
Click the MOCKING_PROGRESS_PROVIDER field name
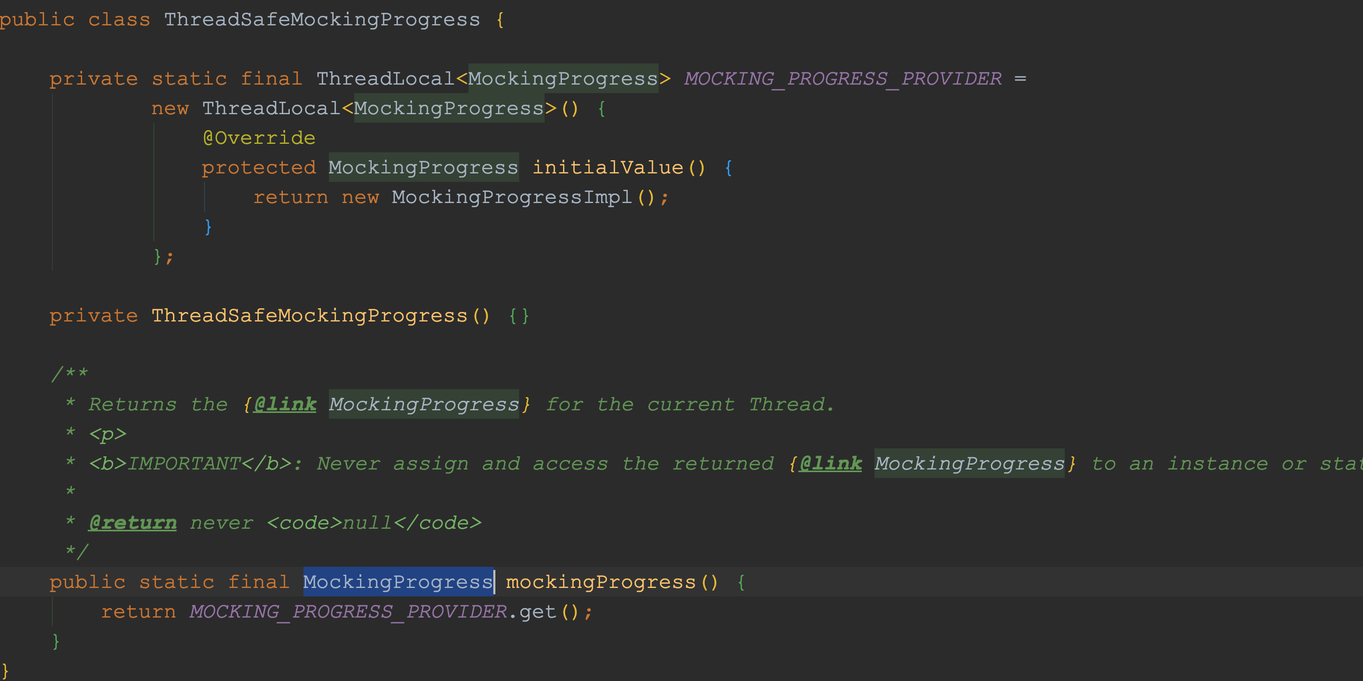(x=841, y=78)
